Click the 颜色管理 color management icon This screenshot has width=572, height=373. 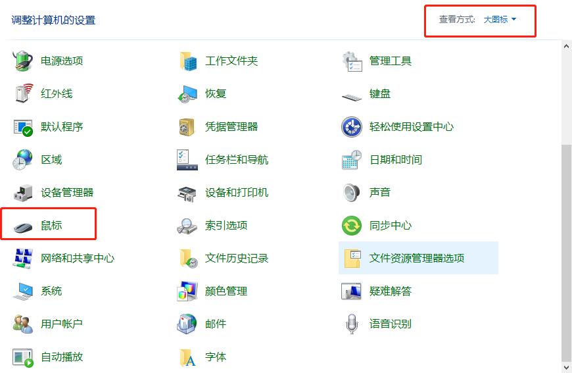tap(187, 291)
